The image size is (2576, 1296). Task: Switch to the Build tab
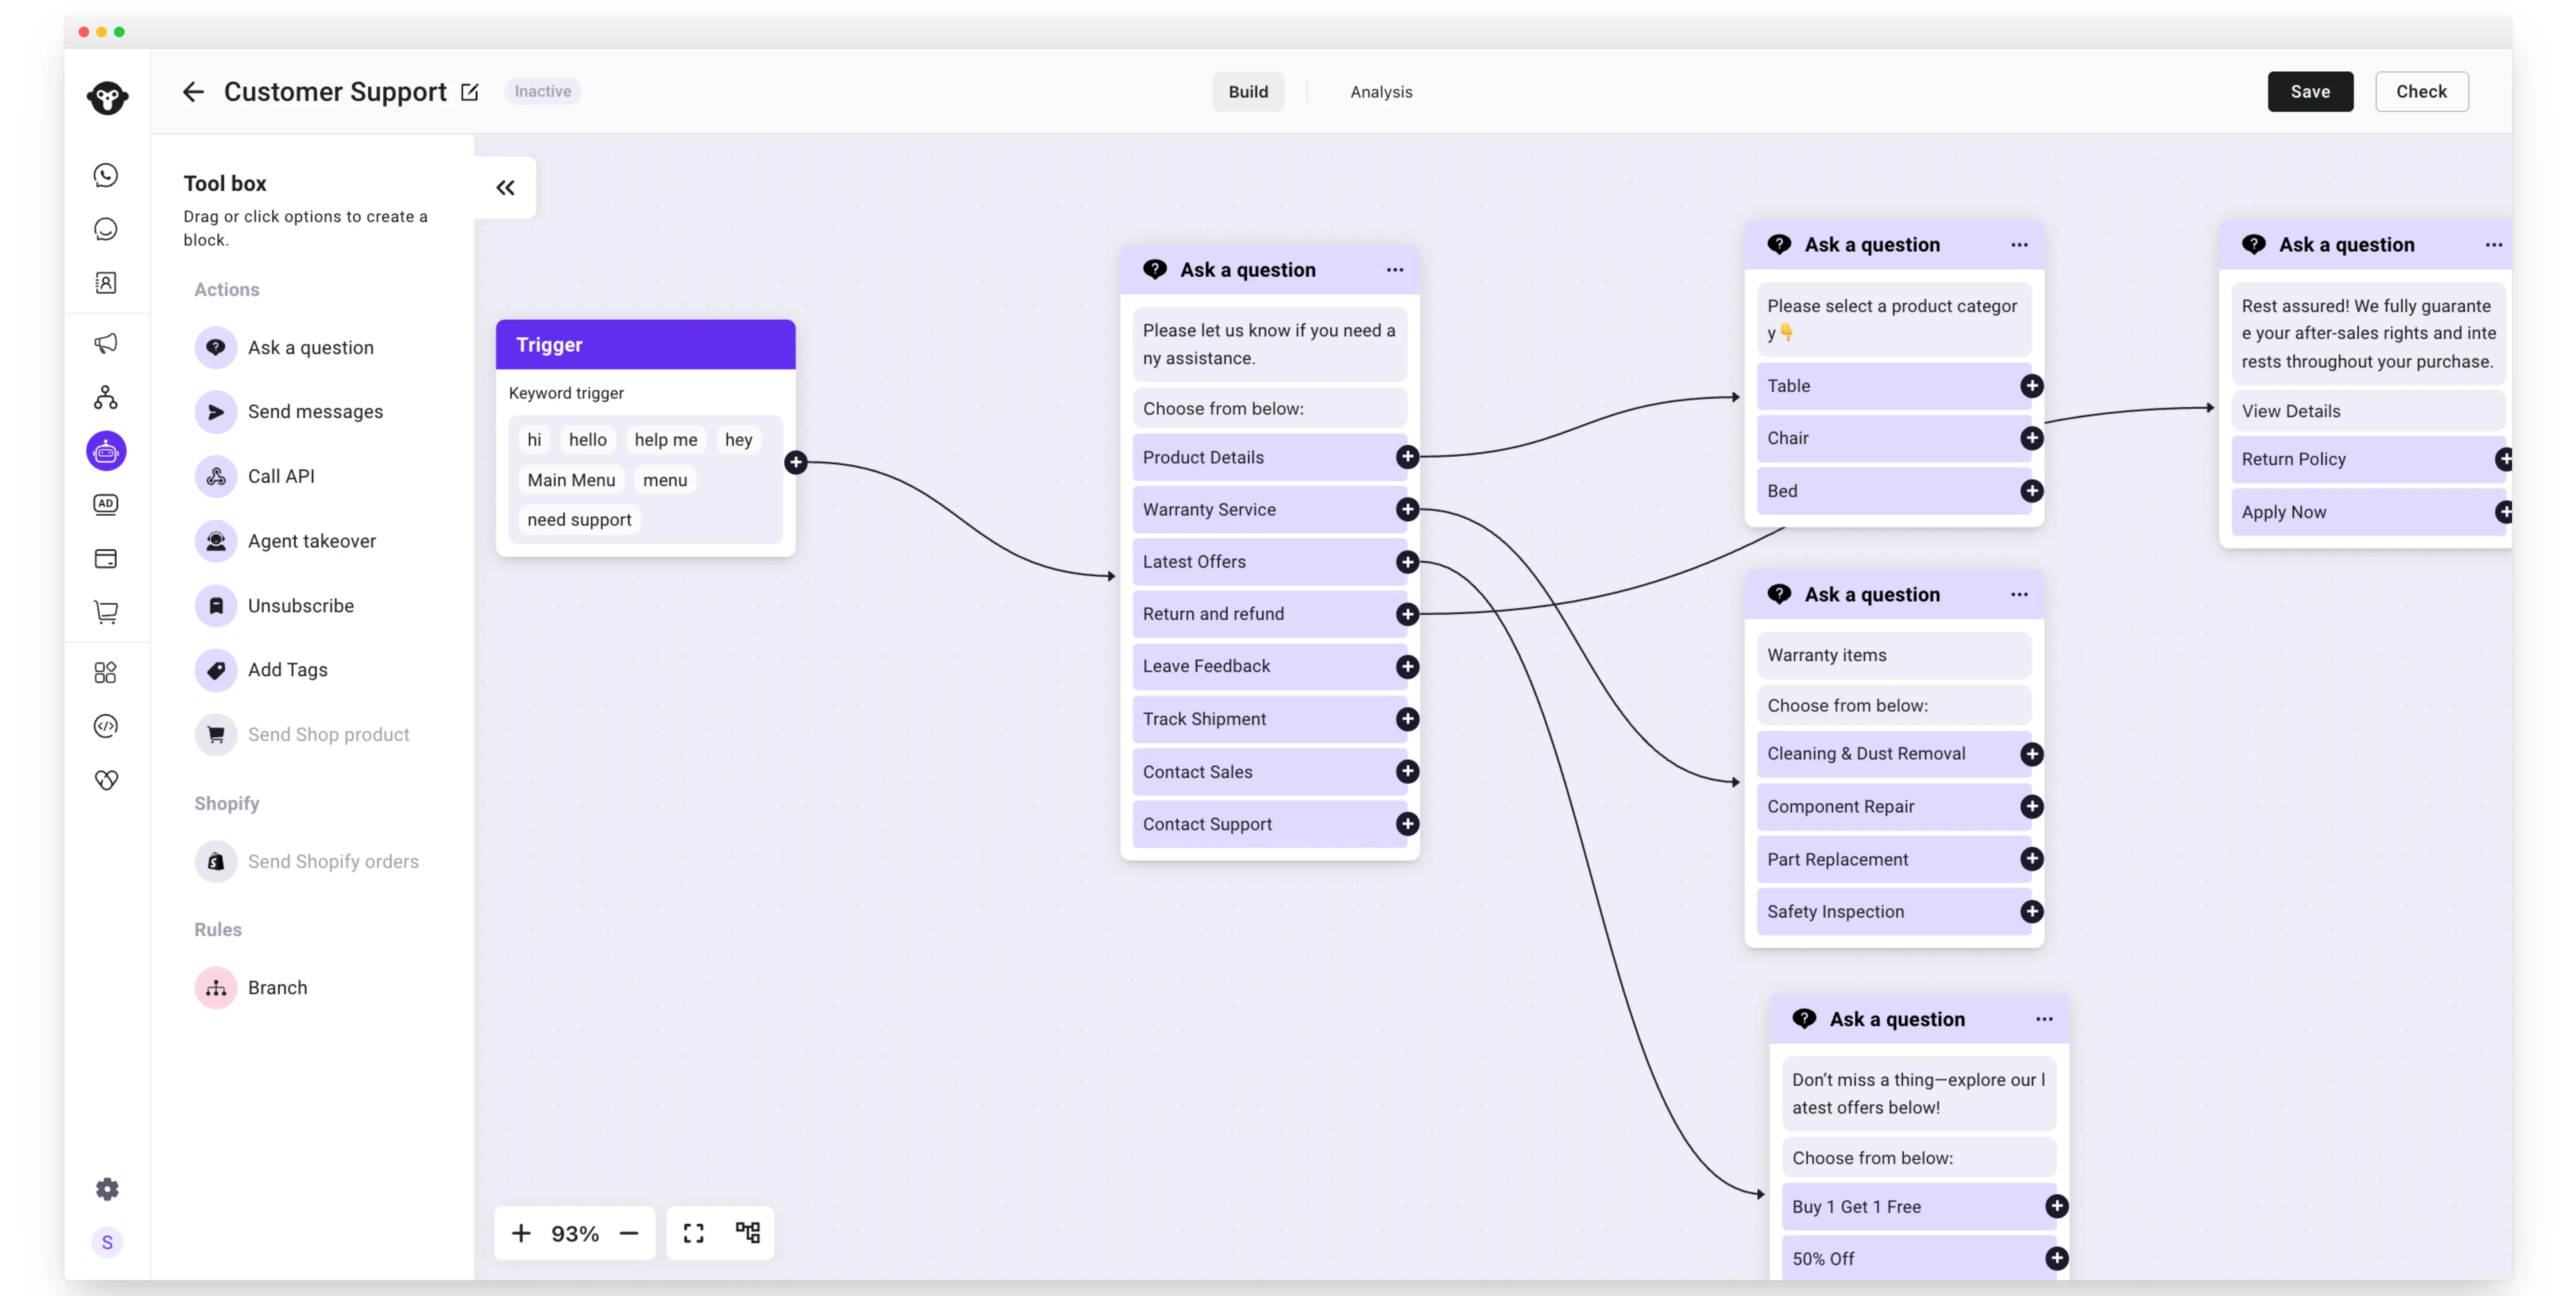(1248, 92)
